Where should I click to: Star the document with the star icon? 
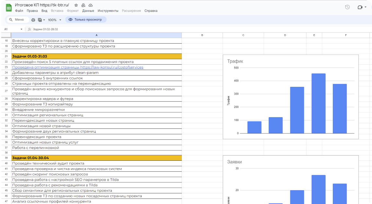pyautogui.click(x=76, y=5)
